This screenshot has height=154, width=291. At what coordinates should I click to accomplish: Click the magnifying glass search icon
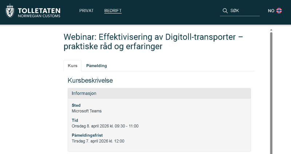click(225, 11)
